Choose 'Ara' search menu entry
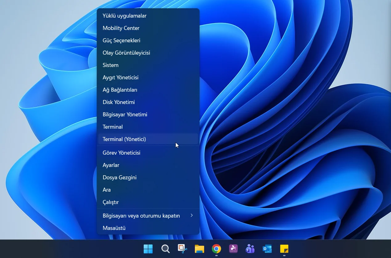This screenshot has height=258, width=391. (148, 190)
